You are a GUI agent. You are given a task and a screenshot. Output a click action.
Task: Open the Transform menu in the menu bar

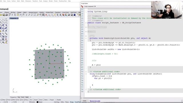pos(35,1)
